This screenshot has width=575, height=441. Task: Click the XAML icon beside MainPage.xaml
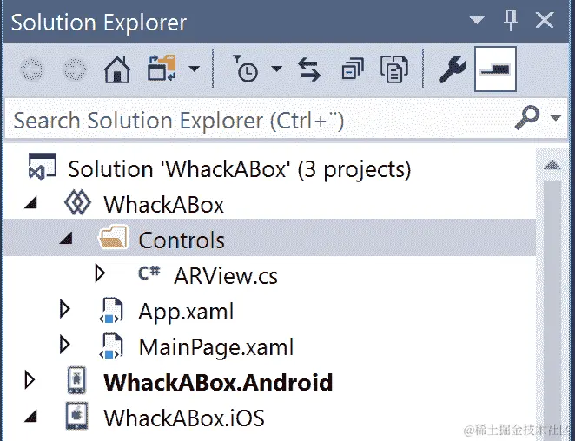(111, 346)
